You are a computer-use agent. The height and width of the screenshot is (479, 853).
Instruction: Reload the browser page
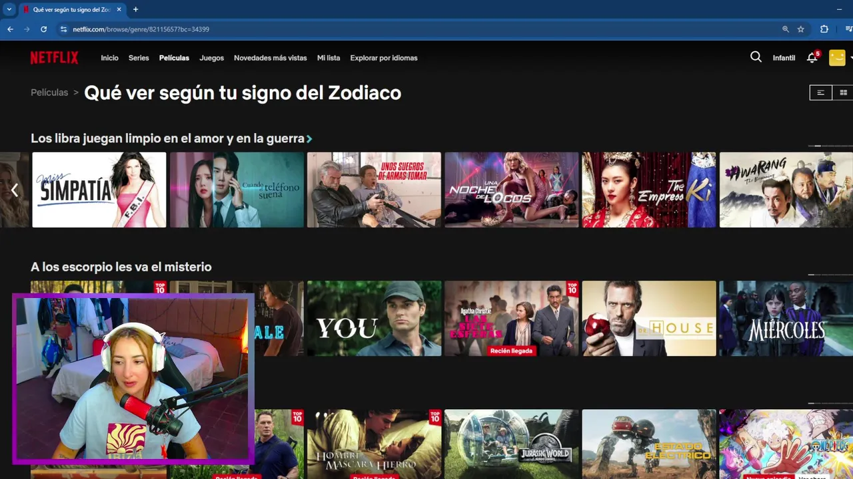click(x=44, y=29)
